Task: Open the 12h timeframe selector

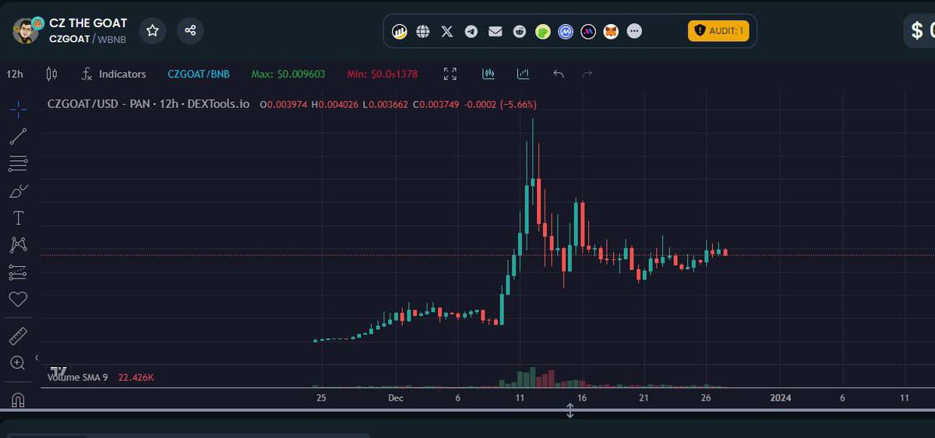Action: [14, 74]
